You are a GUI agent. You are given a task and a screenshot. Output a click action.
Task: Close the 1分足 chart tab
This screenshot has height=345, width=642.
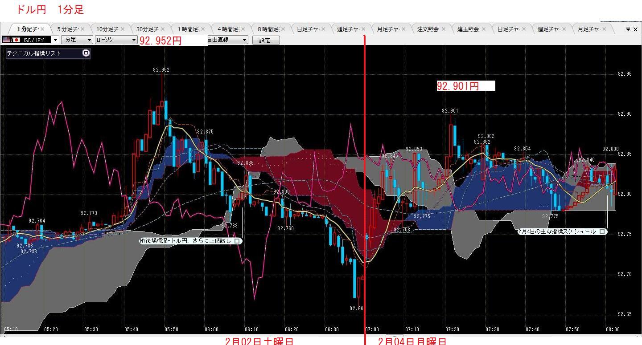click(42, 29)
